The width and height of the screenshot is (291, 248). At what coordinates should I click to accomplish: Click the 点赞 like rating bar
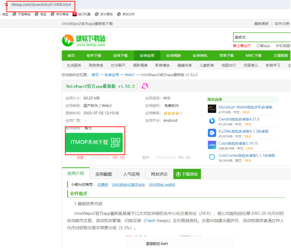pyautogui.click(x=100, y=158)
